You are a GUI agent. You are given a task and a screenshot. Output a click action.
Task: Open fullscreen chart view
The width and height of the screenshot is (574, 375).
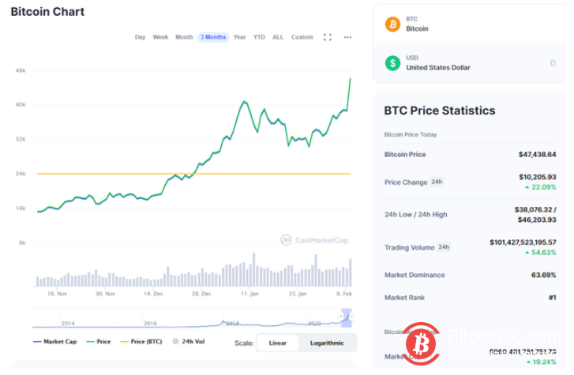click(328, 37)
